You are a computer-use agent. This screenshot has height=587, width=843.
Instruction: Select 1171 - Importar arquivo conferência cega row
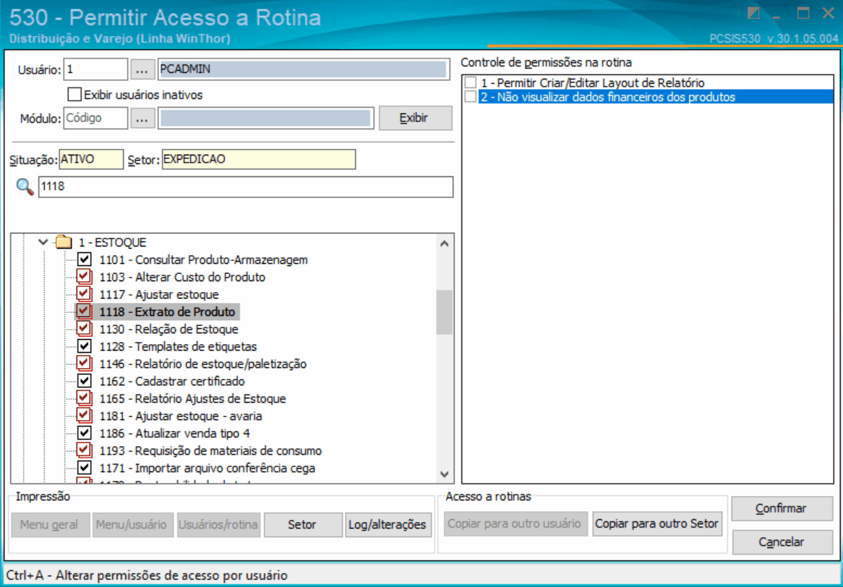pos(207,468)
